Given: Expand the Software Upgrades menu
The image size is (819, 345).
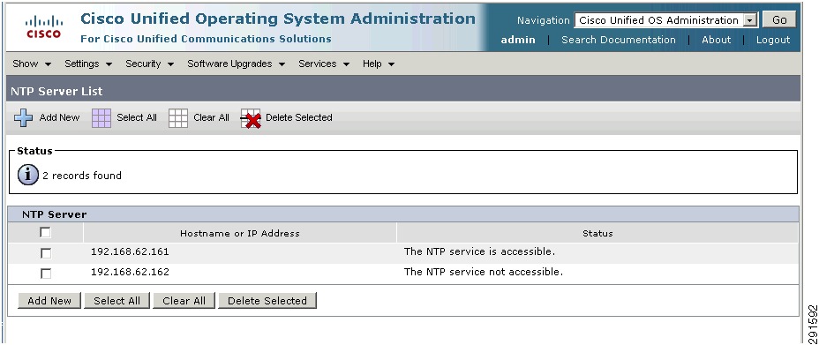Looking at the screenshot, I should pos(237,64).
